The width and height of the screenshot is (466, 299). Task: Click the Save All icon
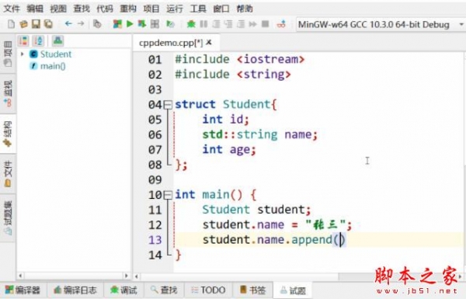click(x=48, y=24)
